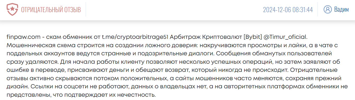Click the ОТРИЦАТЕЛЬНЫЙ ОТЗЫВ header label
Viewport: 355px width, 100px height.
pyautogui.click(x=51, y=10)
